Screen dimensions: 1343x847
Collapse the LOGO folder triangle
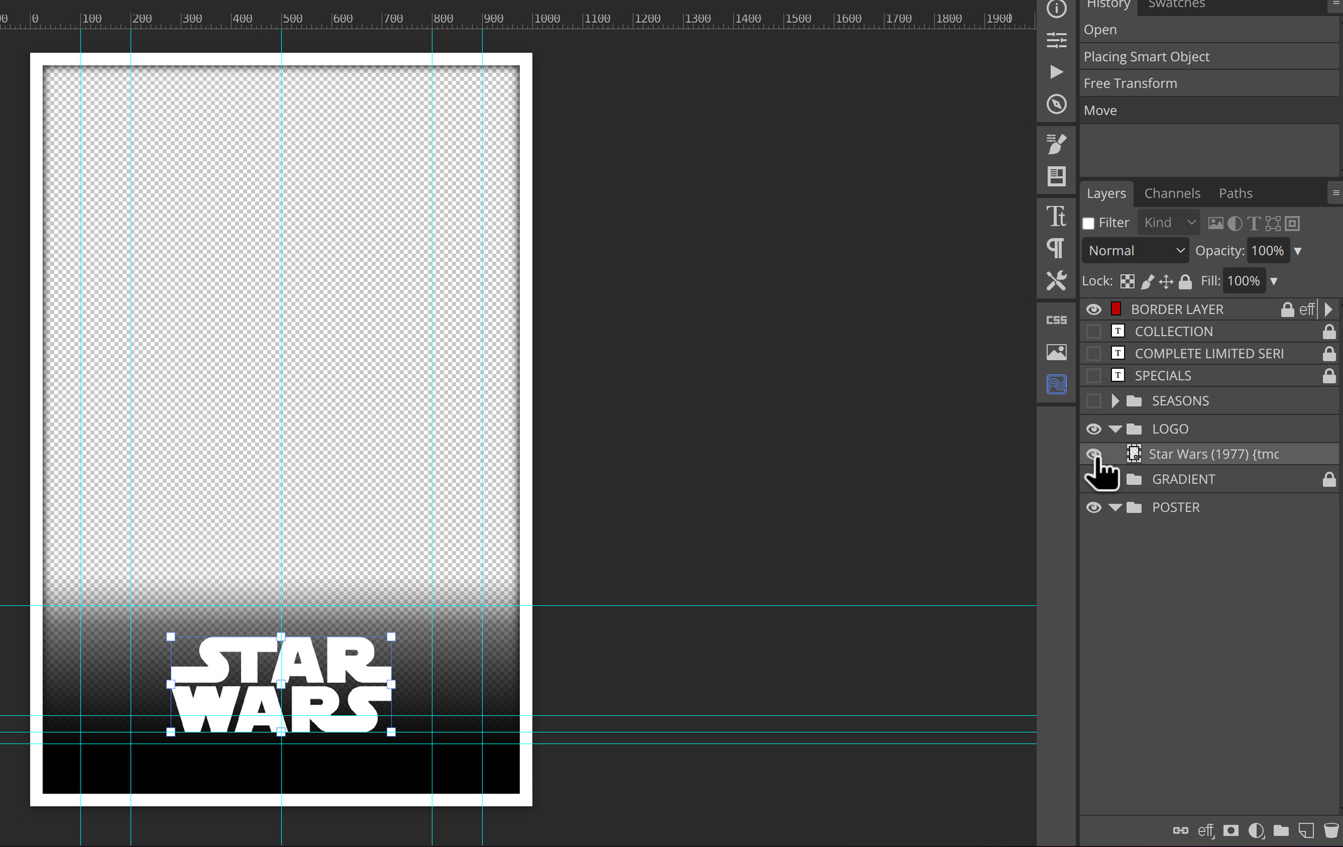tap(1115, 429)
